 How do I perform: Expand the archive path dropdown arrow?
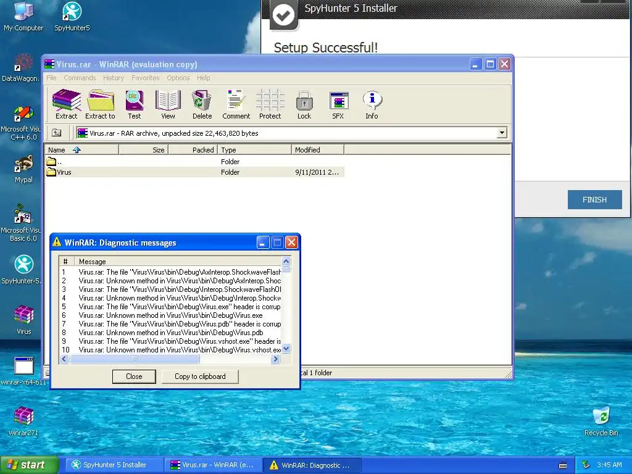tap(502, 133)
